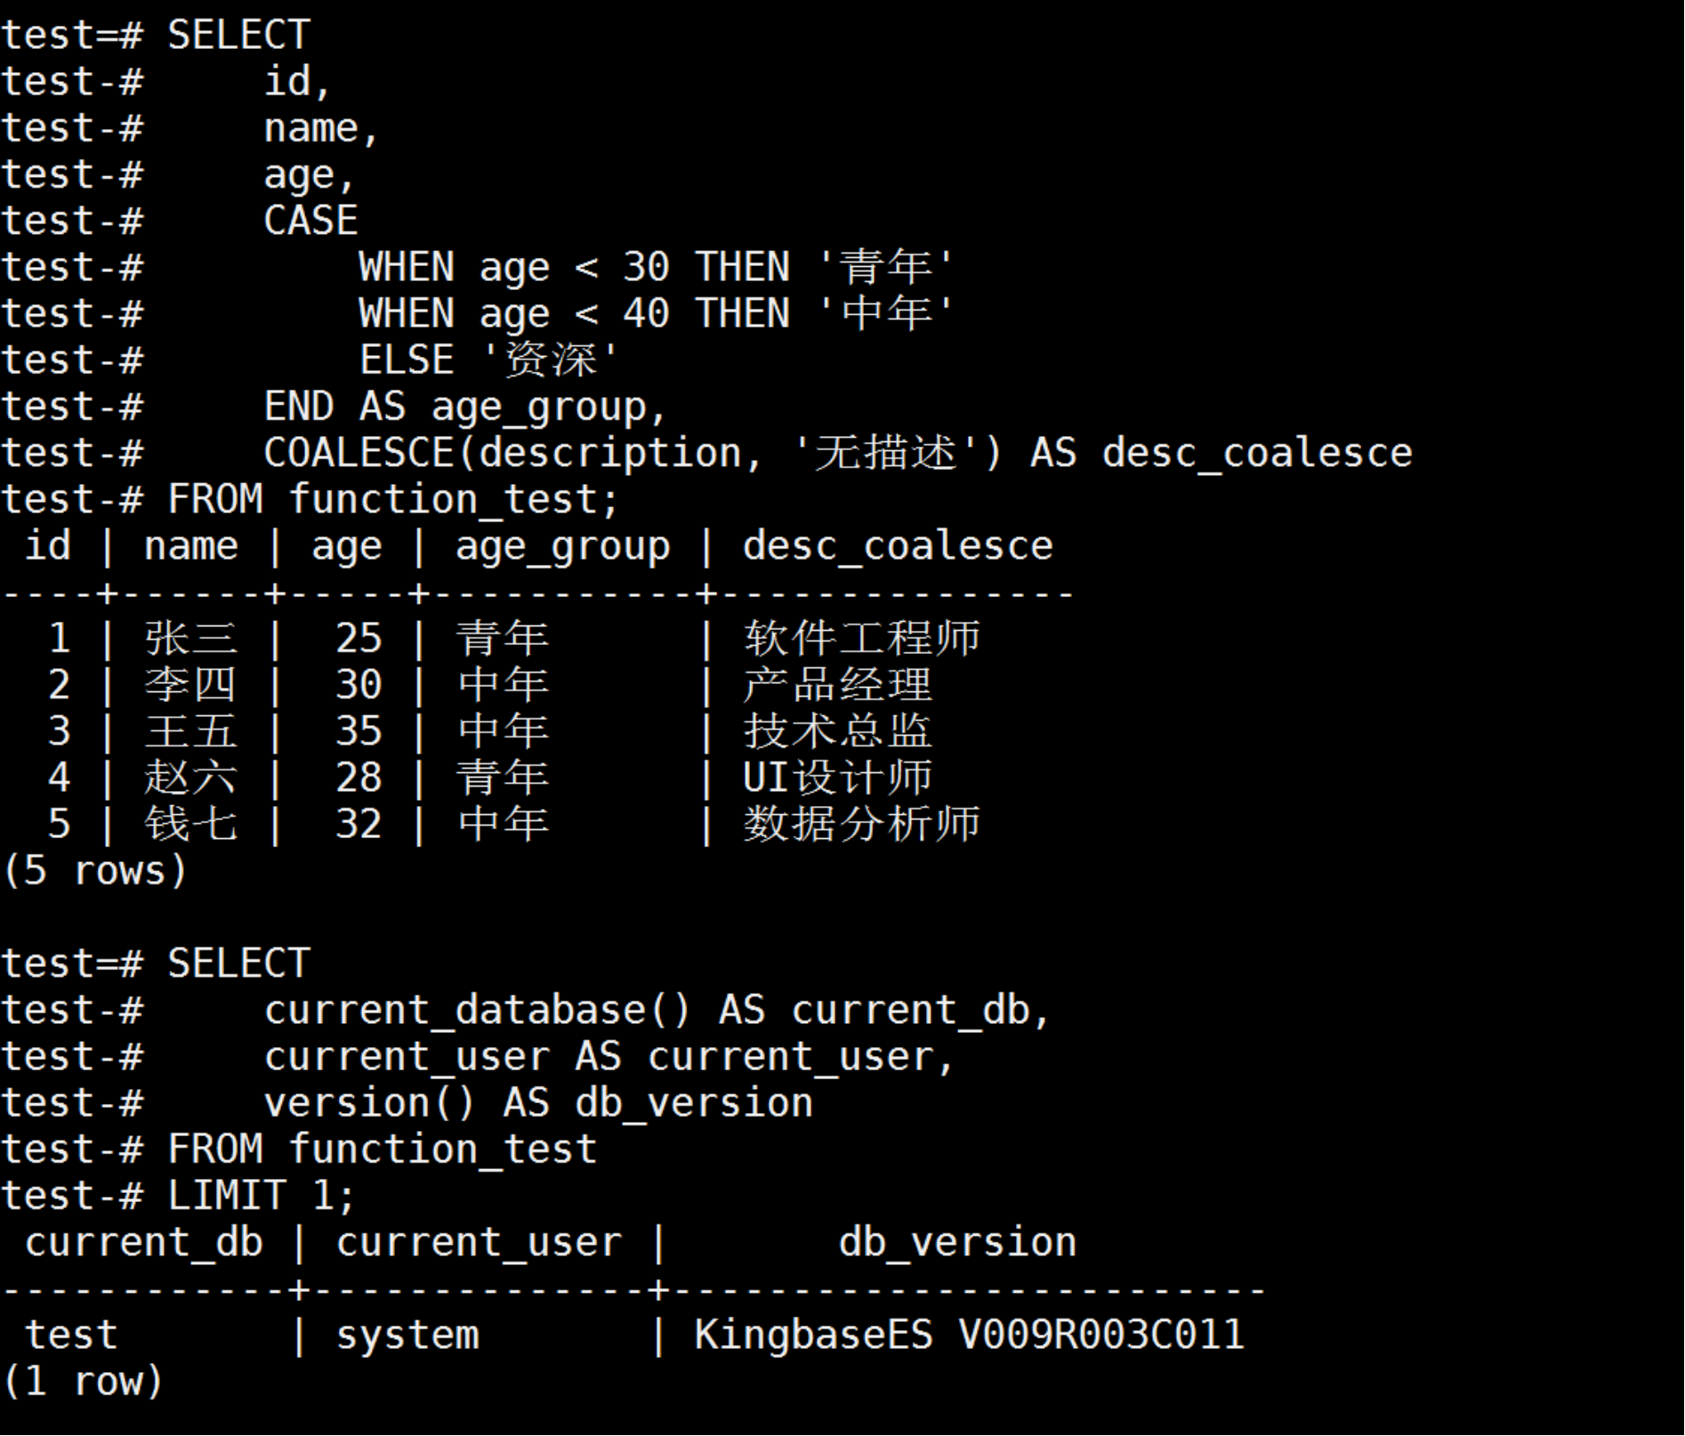The image size is (1685, 1436).
Task: Click 'current_database()' in the second query
Action: click(x=477, y=1010)
